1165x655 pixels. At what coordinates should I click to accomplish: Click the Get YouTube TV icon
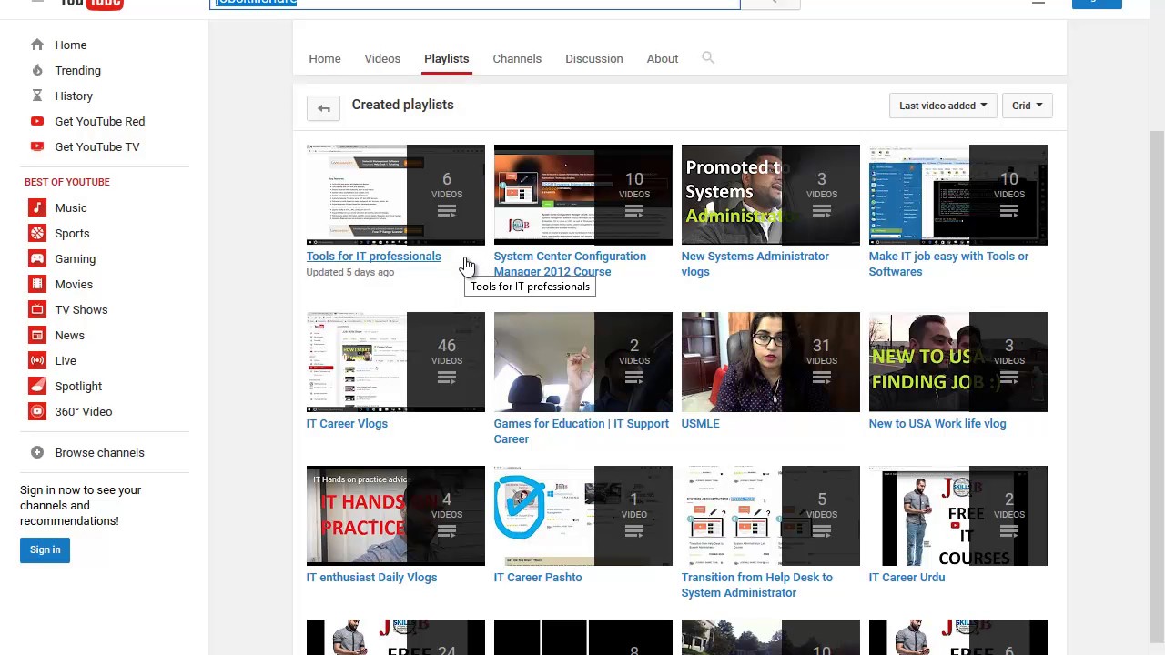click(36, 146)
